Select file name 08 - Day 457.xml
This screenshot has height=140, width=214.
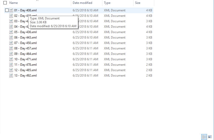[x=25, y=48]
